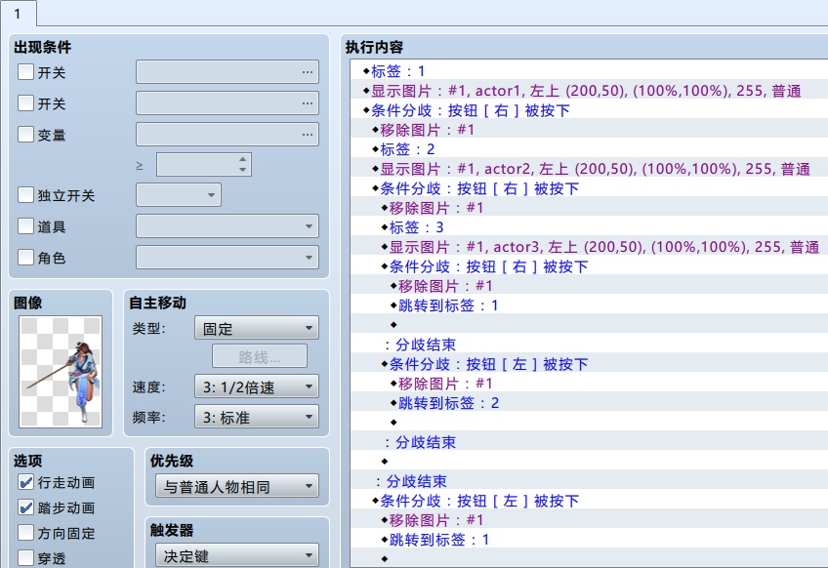This screenshot has height=568, width=828.
Task: Select the command line 标签：1
Action: [397, 70]
